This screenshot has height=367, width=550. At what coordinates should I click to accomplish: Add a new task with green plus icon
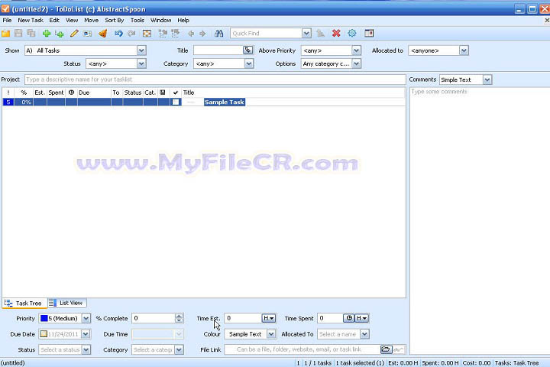47,34
